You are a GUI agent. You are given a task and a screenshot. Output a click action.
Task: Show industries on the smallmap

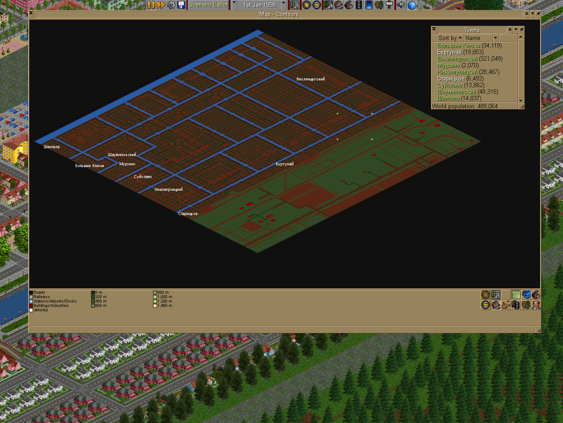coord(536,295)
